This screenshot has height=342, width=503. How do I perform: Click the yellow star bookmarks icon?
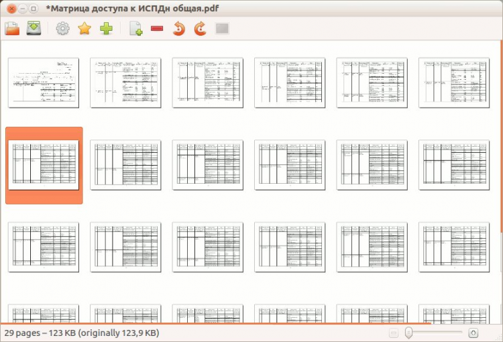click(x=85, y=28)
